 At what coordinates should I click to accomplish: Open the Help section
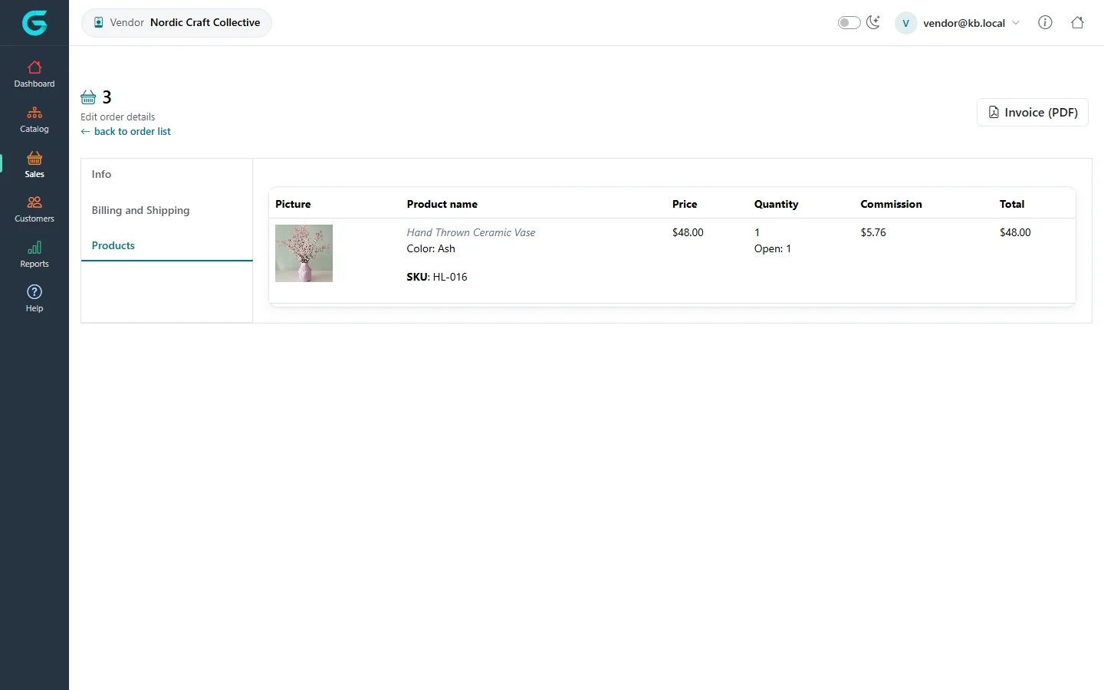(x=34, y=299)
